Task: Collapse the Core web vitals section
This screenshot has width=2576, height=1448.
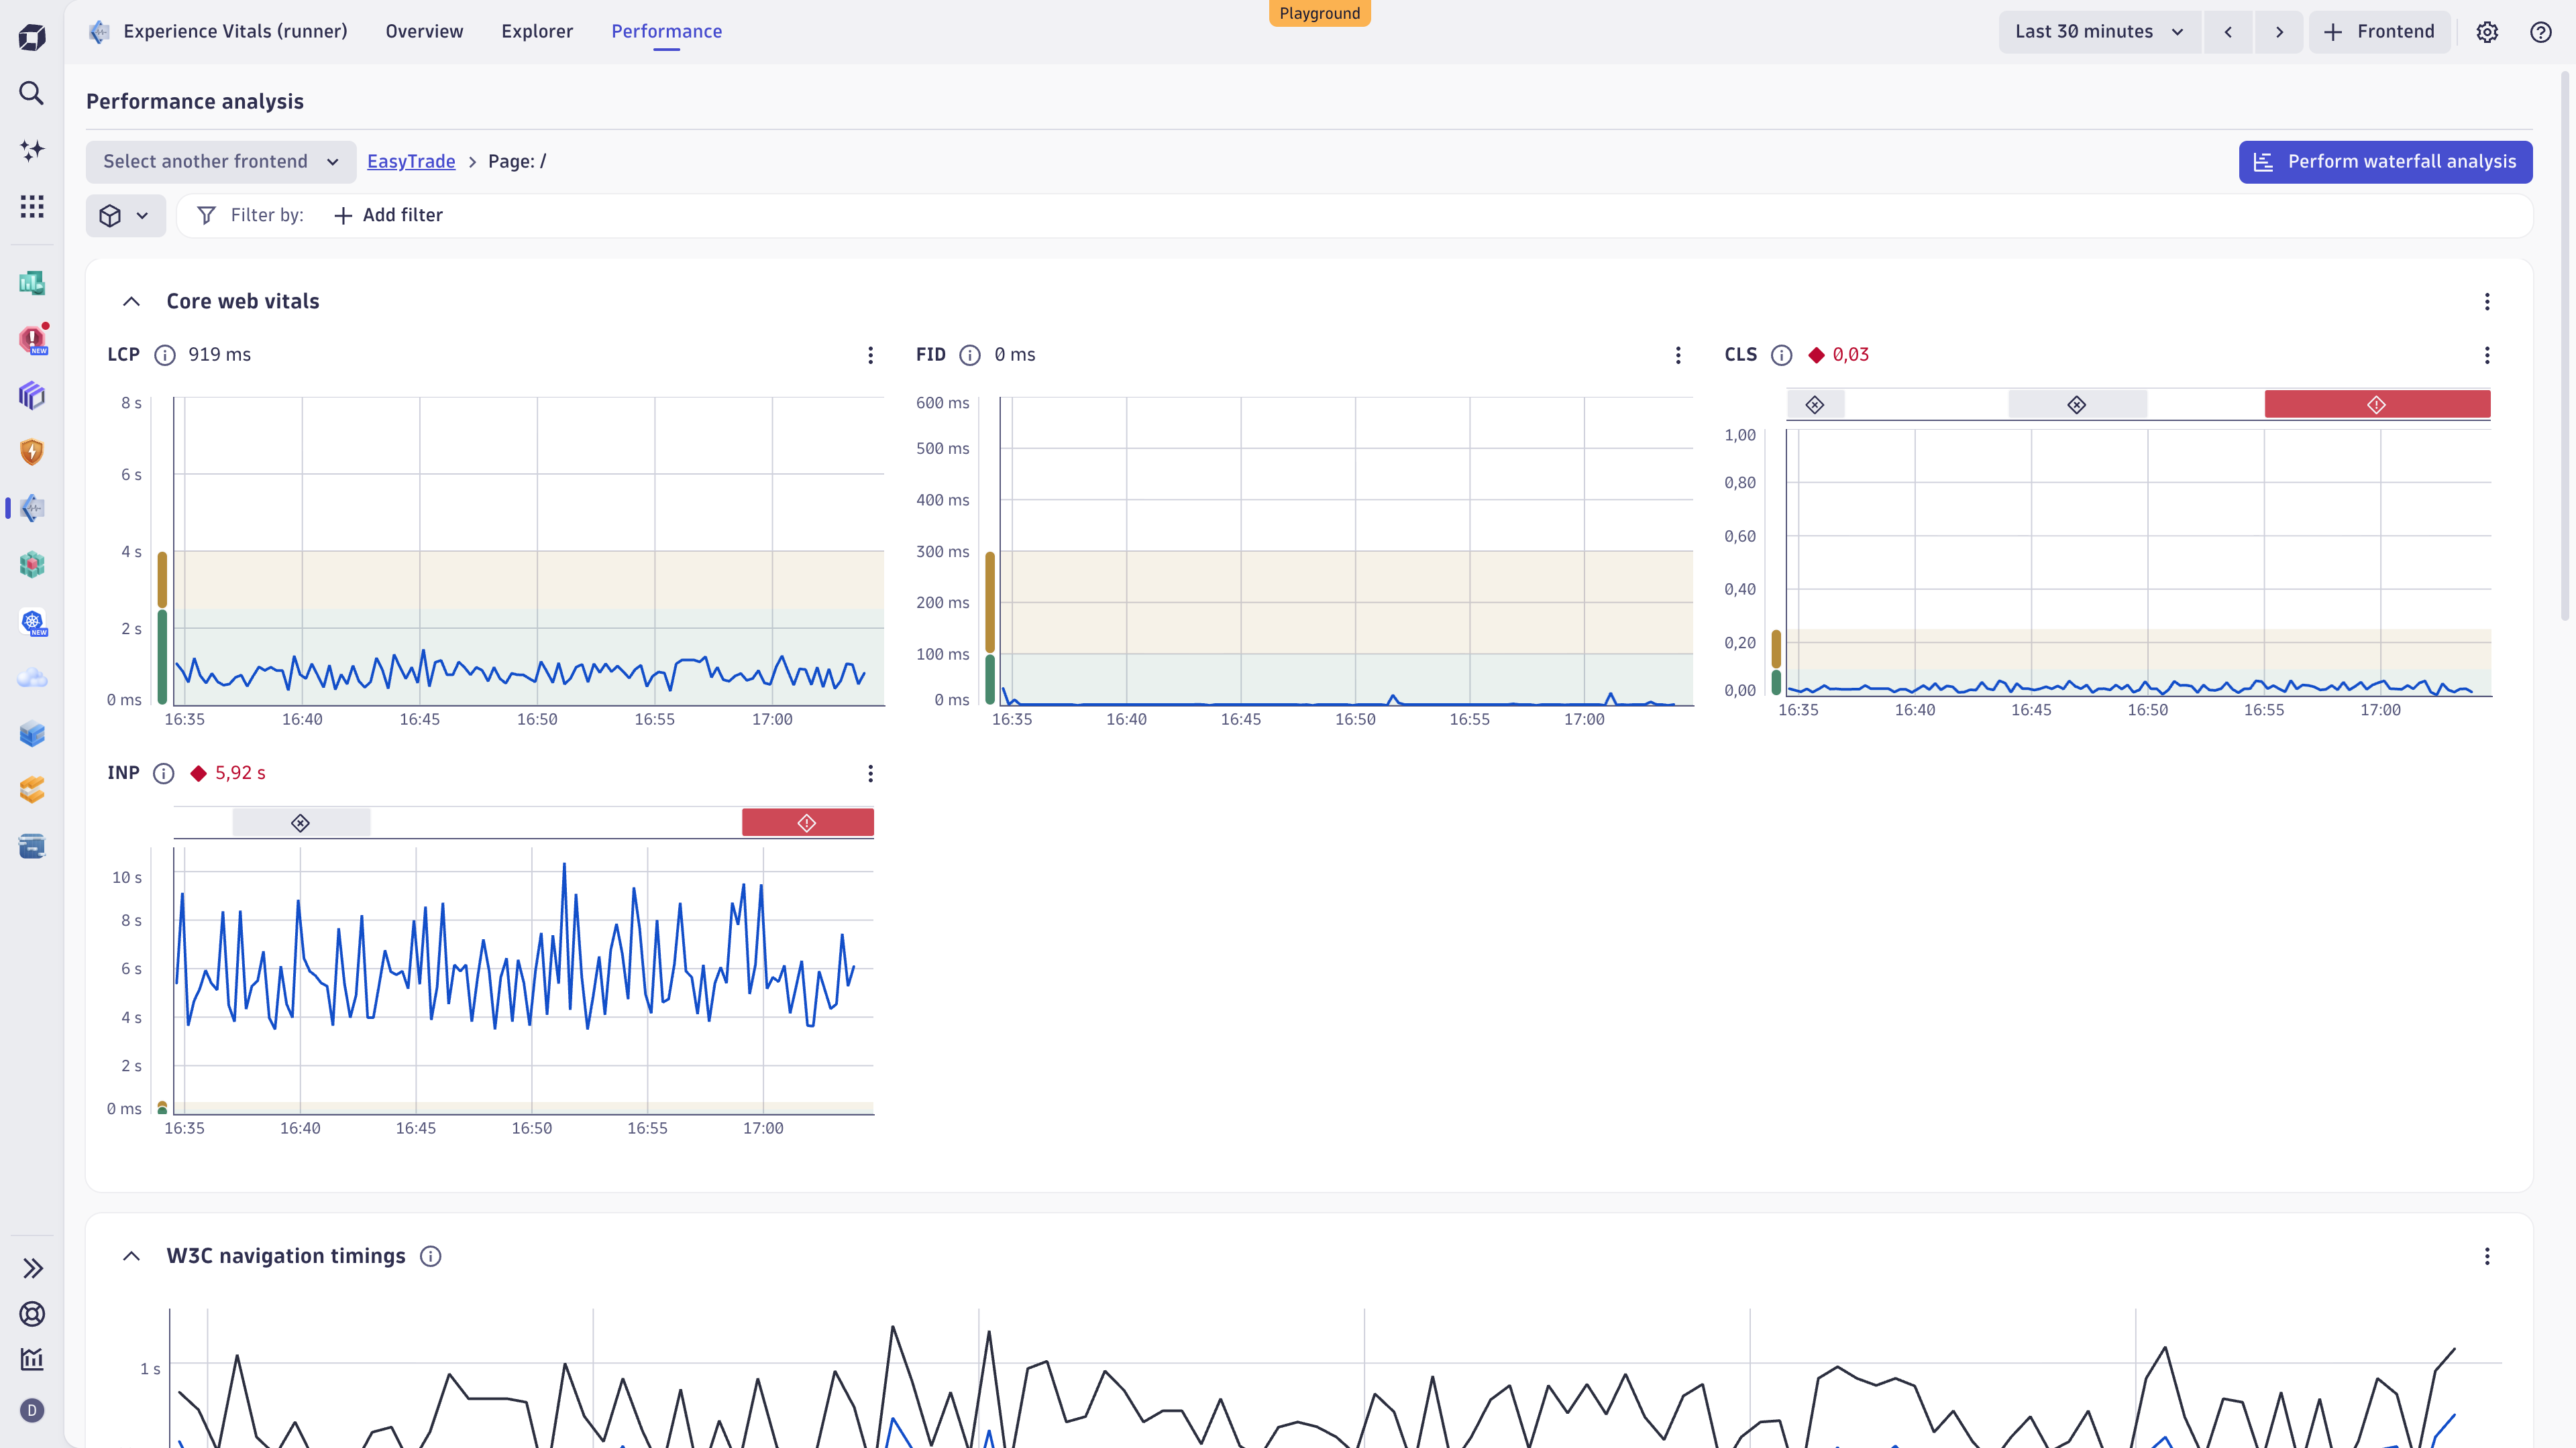Action: [131, 301]
